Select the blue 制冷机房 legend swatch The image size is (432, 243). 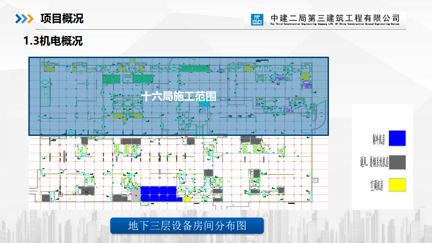click(x=397, y=138)
